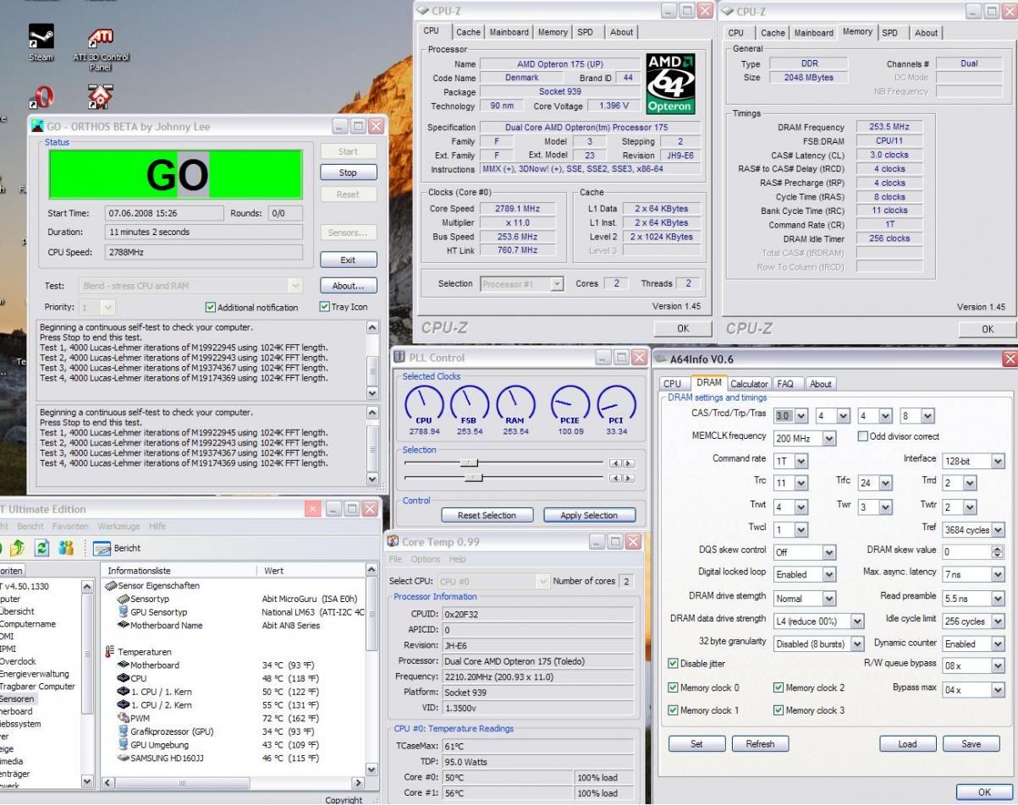Screen dimensions: 1018x805
Task: Click the Exit button in ORTHOS
Action: tap(348, 260)
